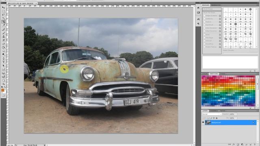
Task: Enable Other Dynamics checkbox
Action: click(x=204, y=31)
